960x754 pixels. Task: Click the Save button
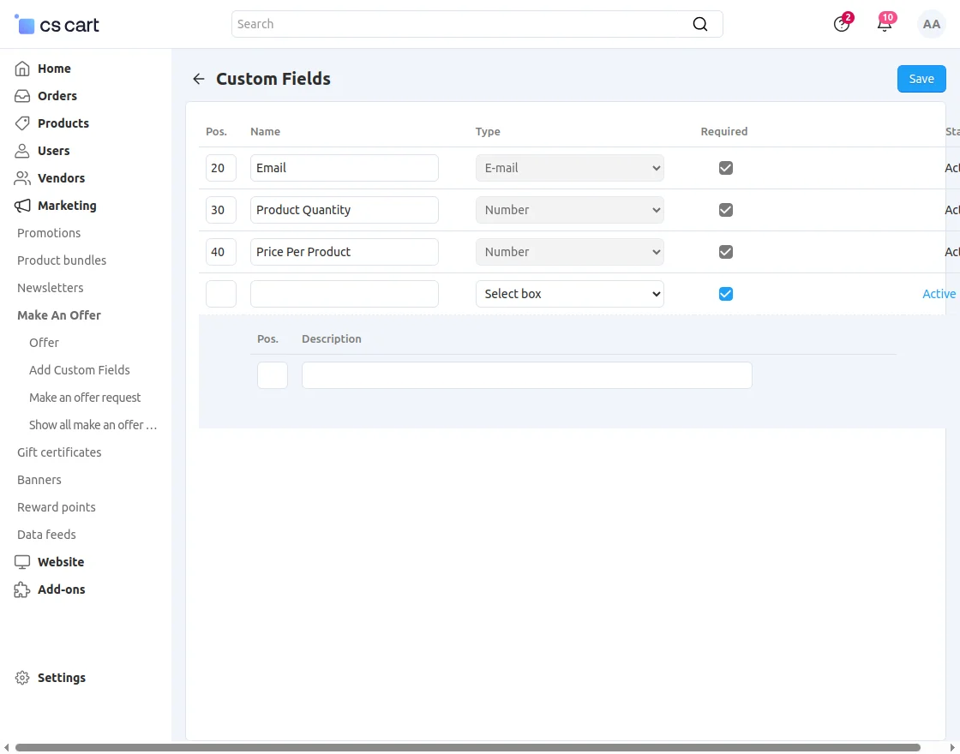point(921,79)
